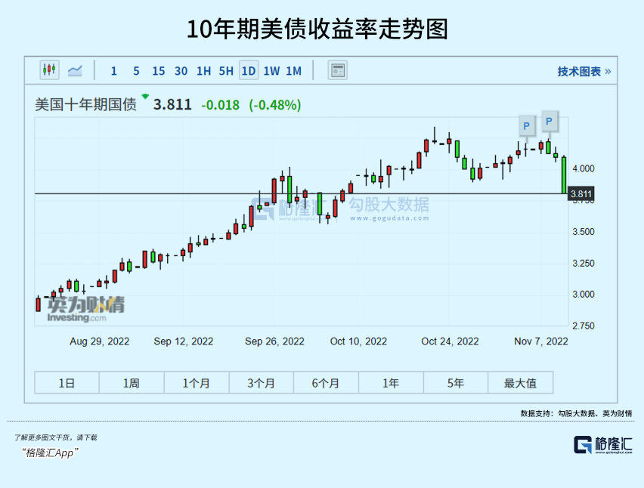Choose the 15 minute interval
This screenshot has width=644, height=488.
click(159, 71)
